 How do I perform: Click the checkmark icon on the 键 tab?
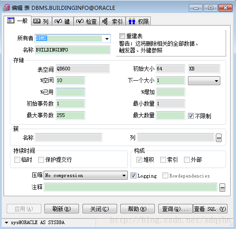click(x=58, y=21)
